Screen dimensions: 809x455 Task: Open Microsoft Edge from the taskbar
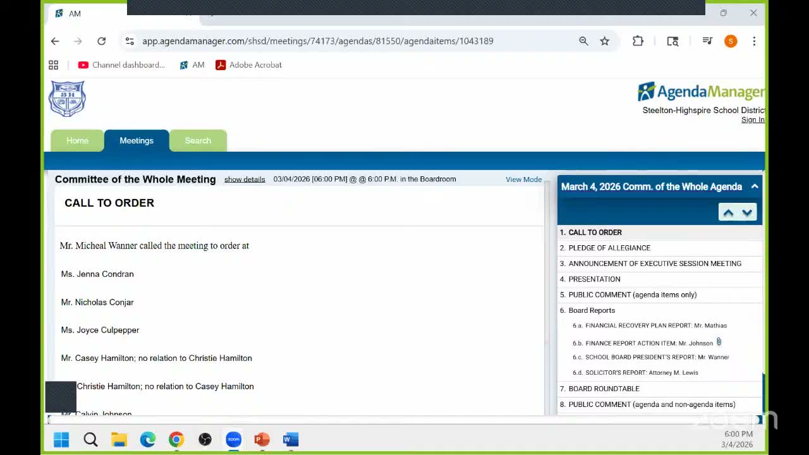pos(148,440)
